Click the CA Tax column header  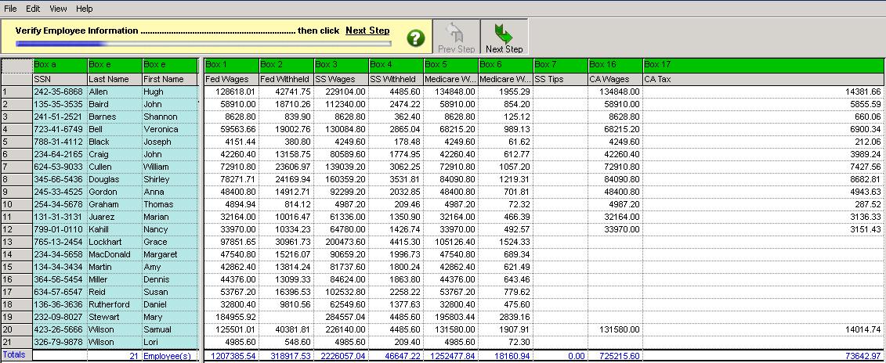pyautogui.click(x=763, y=79)
